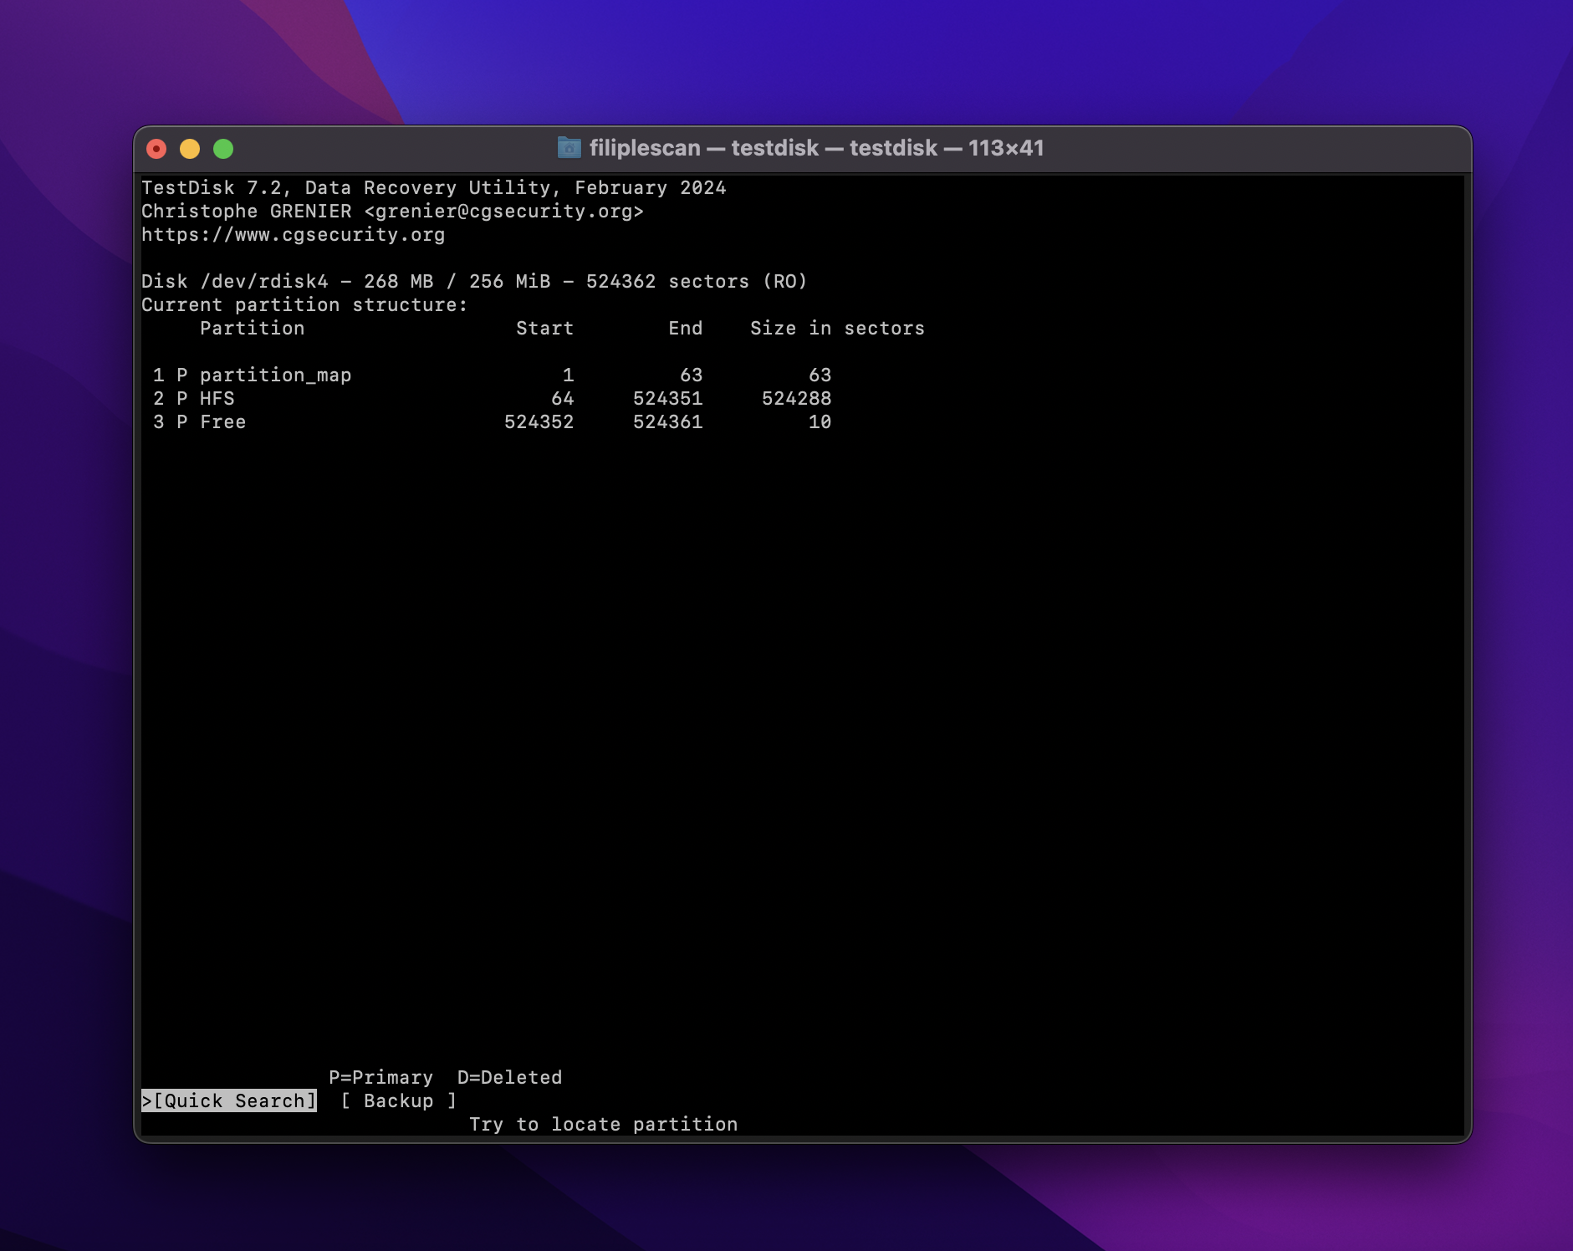Click the grenier@cgsecurity.org email address
The height and width of the screenshot is (1251, 1573).
[x=503, y=212]
